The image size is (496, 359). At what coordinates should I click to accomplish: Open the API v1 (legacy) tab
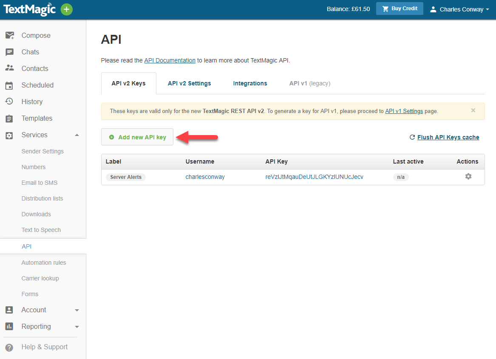click(309, 83)
